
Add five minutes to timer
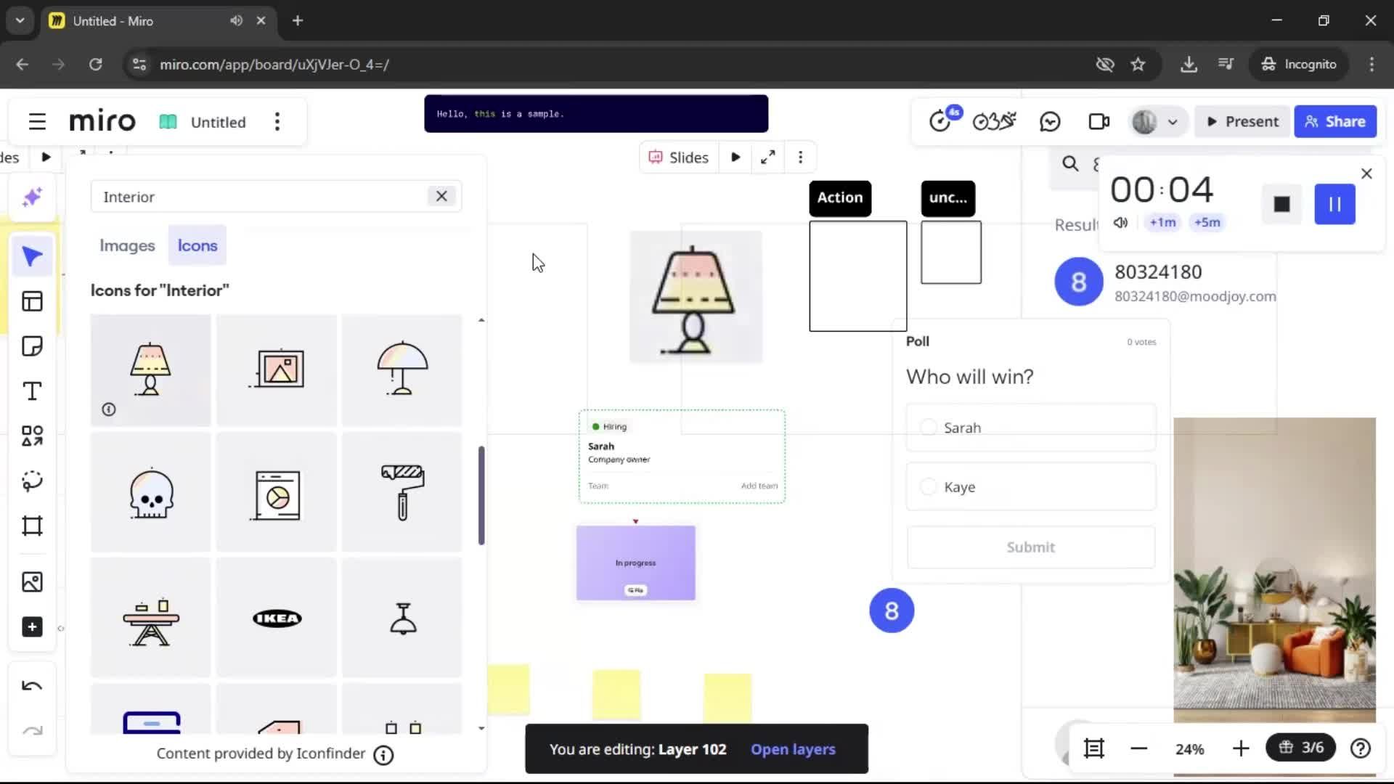click(1207, 222)
